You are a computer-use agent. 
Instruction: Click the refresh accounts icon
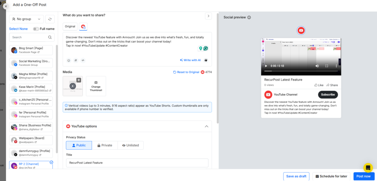(50, 19)
